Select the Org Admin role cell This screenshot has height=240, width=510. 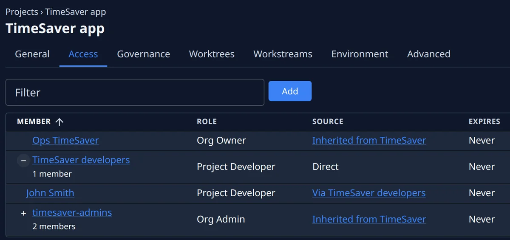(x=221, y=219)
